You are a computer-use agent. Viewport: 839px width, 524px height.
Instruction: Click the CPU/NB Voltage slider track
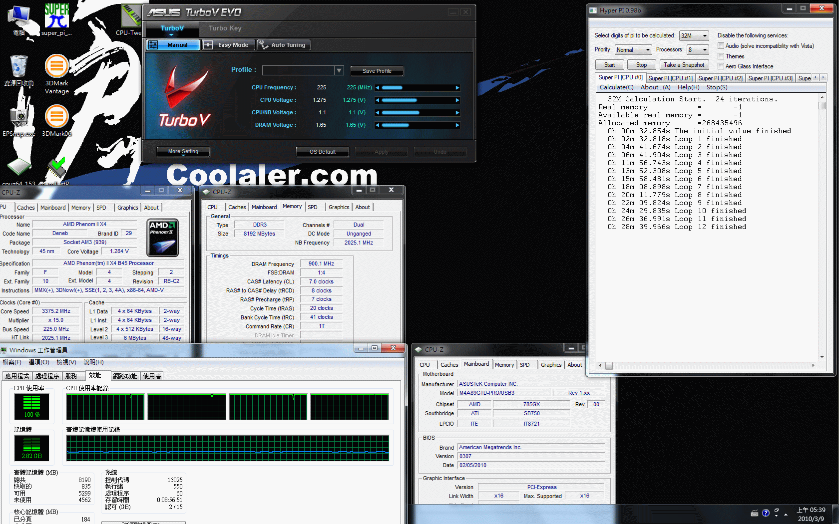click(418, 113)
